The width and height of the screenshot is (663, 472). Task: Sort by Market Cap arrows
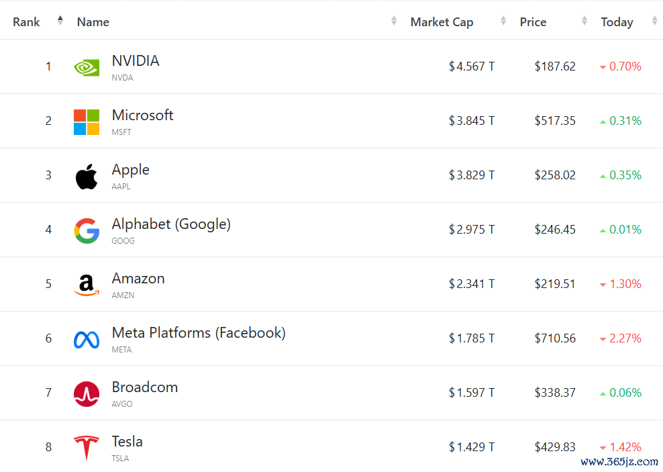pos(503,21)
